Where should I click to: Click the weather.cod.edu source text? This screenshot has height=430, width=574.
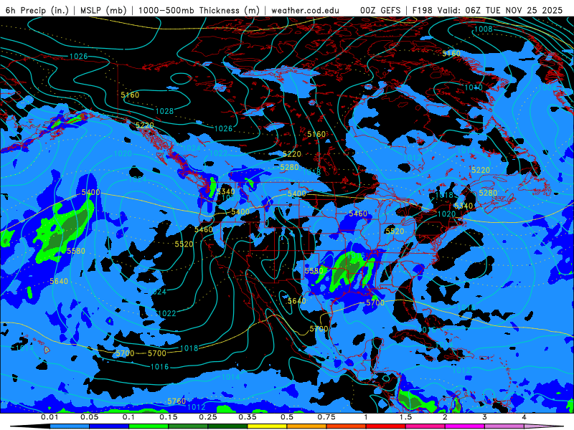point(305,10)
